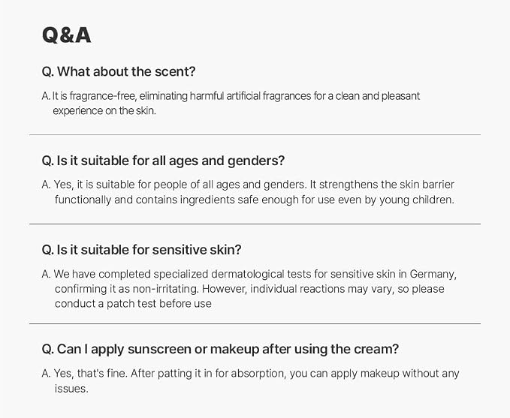
Task: Click the Q&A heading
Action: tap(66, 35)
